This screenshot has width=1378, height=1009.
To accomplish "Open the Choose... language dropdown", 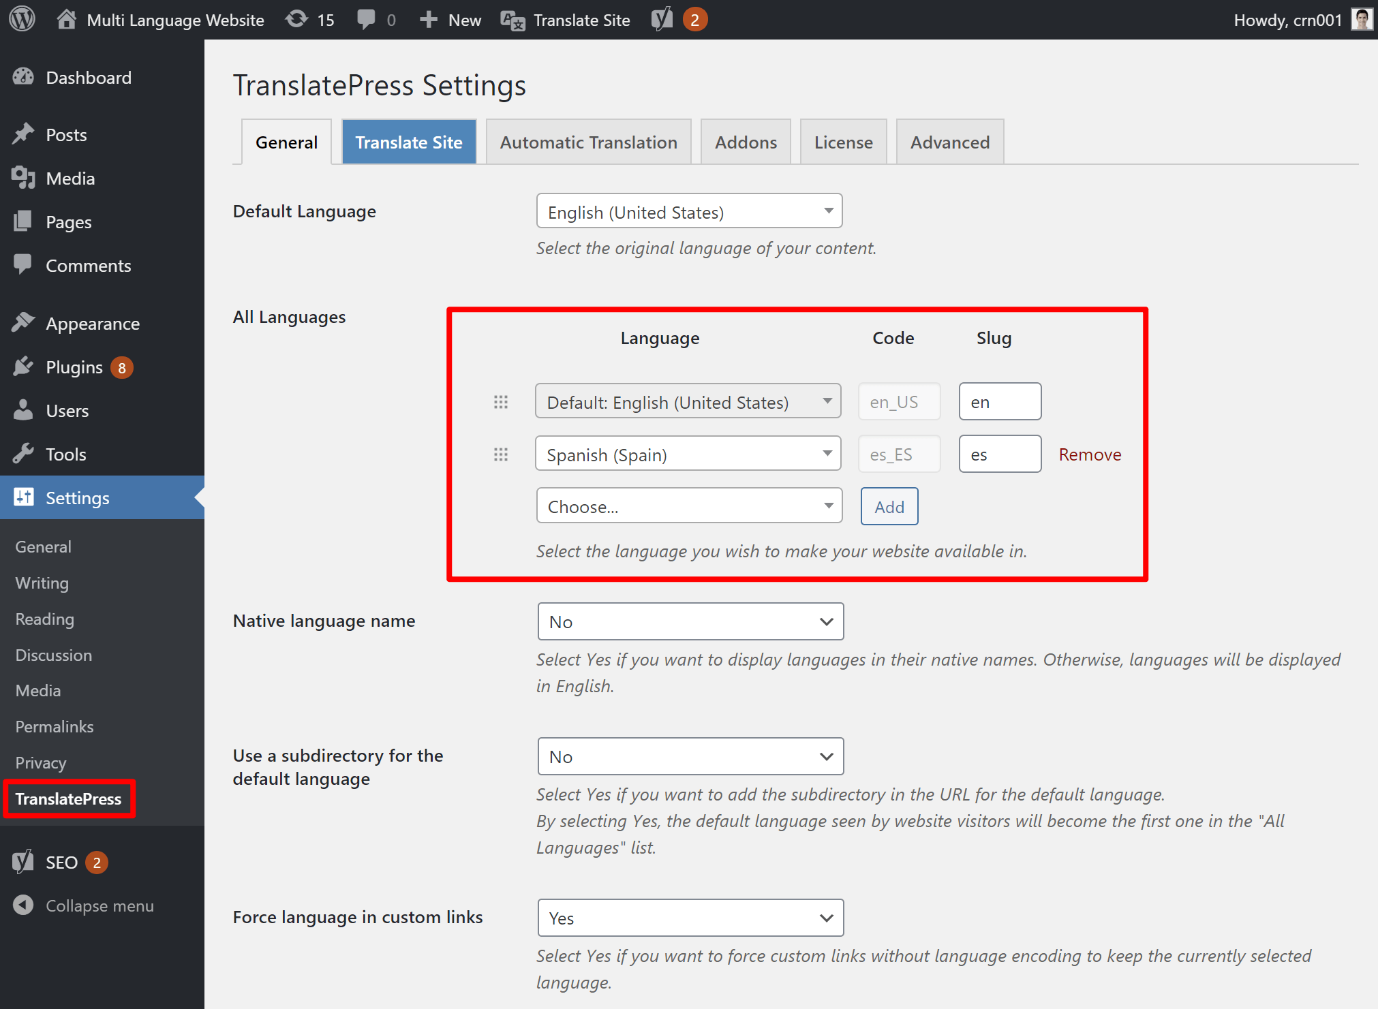I will (689, 506).
